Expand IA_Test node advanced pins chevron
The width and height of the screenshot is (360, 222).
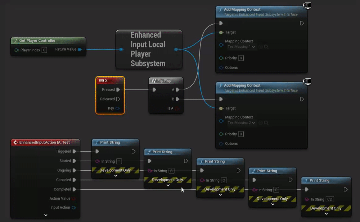[x=46, y=215]
